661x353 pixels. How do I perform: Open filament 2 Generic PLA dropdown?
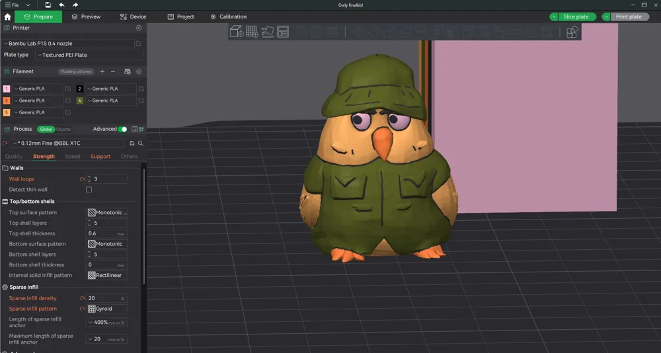point(111,89)
